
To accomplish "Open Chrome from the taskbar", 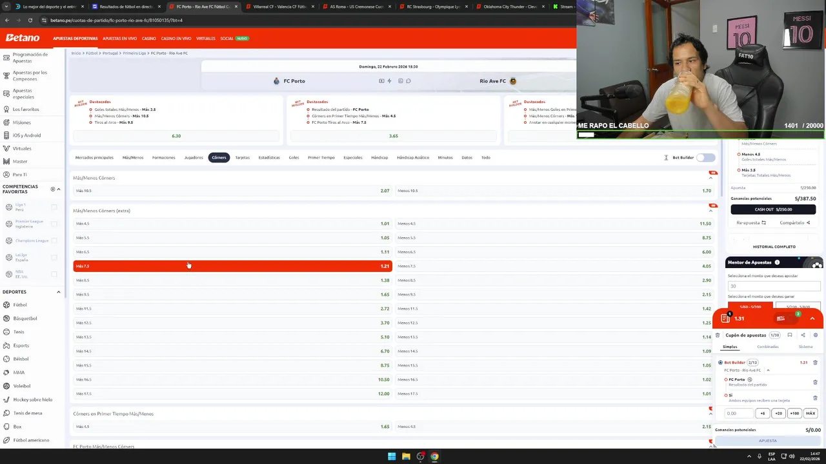I will (434, 456).
